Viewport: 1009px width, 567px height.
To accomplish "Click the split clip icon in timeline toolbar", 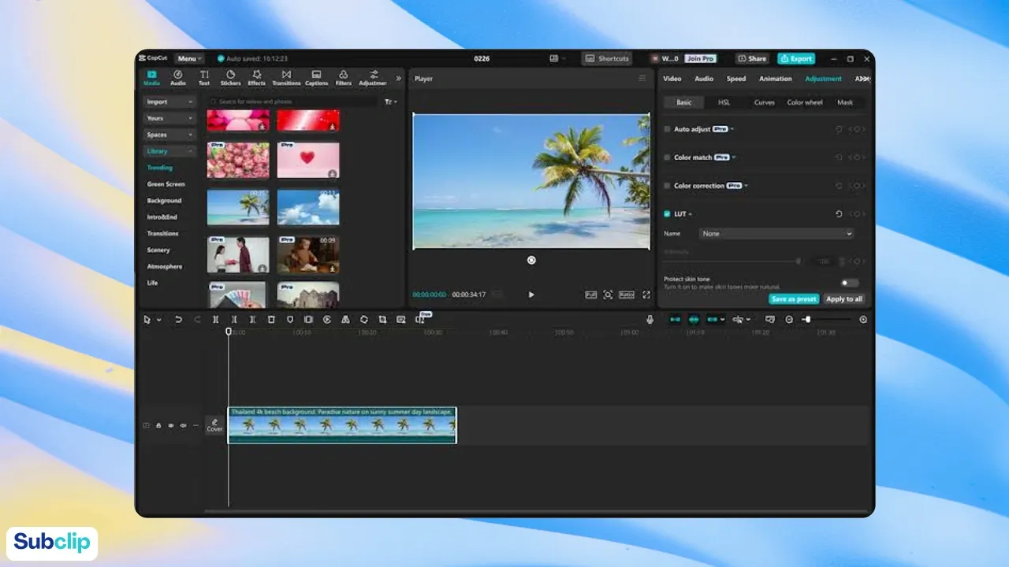I will point(215,319).
